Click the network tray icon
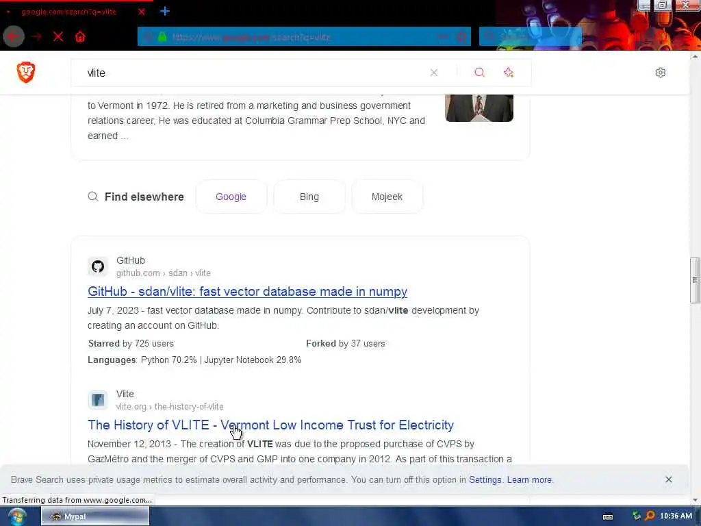The image size is (701, 526). pyautogui.click(x=636, y=516)
